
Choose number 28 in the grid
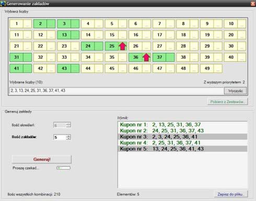183,46
